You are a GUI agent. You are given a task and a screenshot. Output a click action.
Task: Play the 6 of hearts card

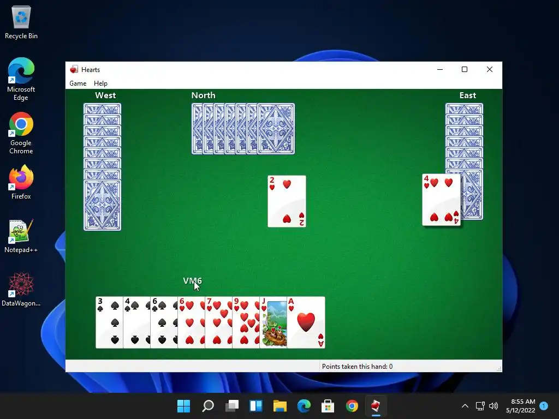click(x=191, y=322)
